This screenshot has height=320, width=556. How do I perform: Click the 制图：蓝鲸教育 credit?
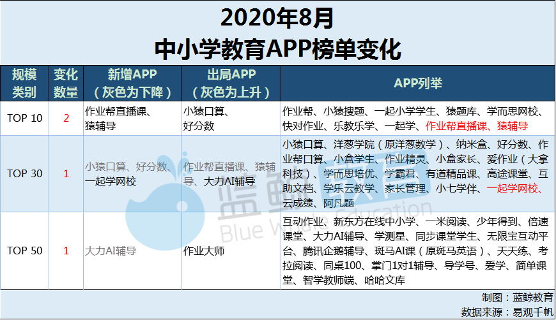tap(518, 297)
